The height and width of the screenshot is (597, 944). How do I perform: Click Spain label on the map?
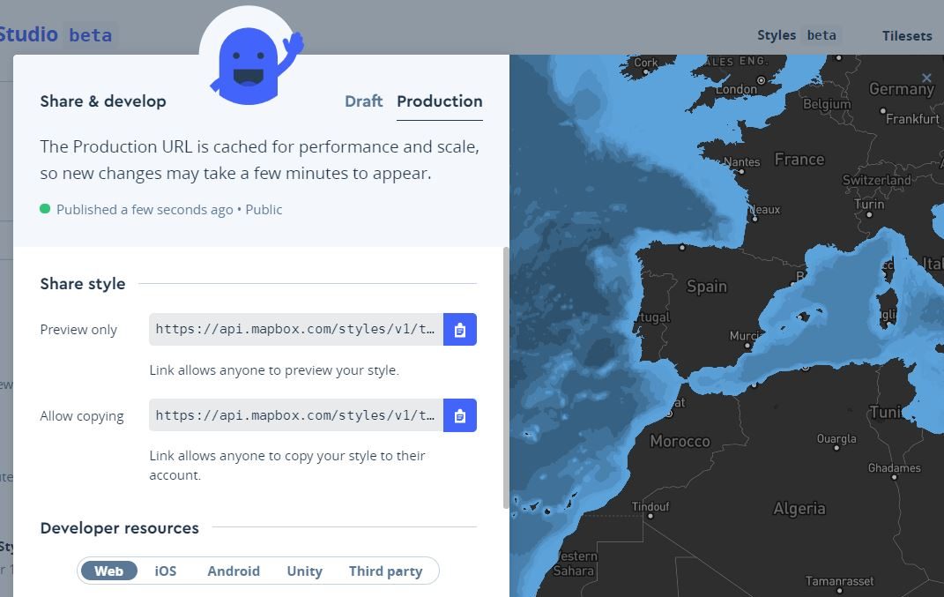tap(707, 286)
